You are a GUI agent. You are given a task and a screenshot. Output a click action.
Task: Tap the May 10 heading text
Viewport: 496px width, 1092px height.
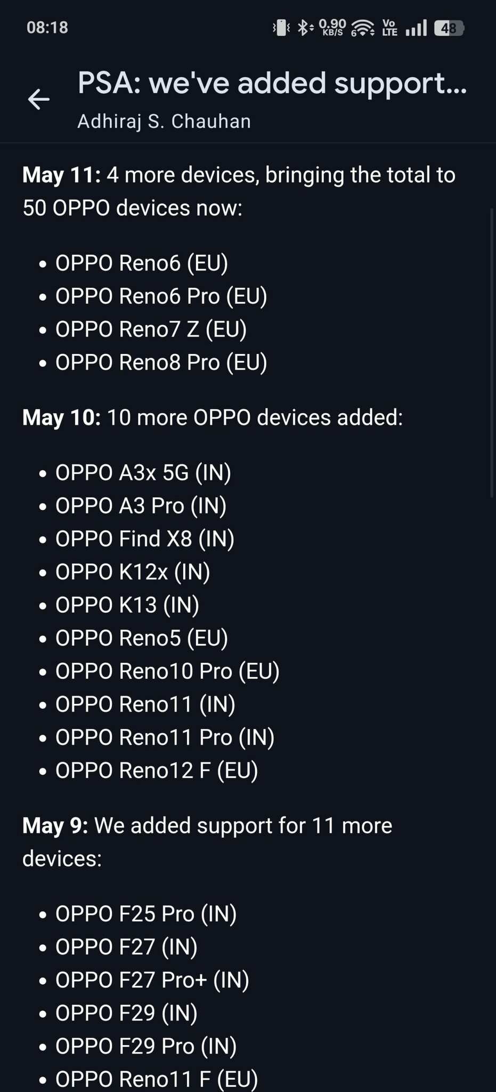point(62,417)
